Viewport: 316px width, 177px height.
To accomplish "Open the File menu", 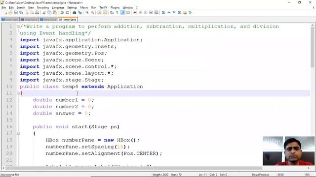I will tap(3, 8).
